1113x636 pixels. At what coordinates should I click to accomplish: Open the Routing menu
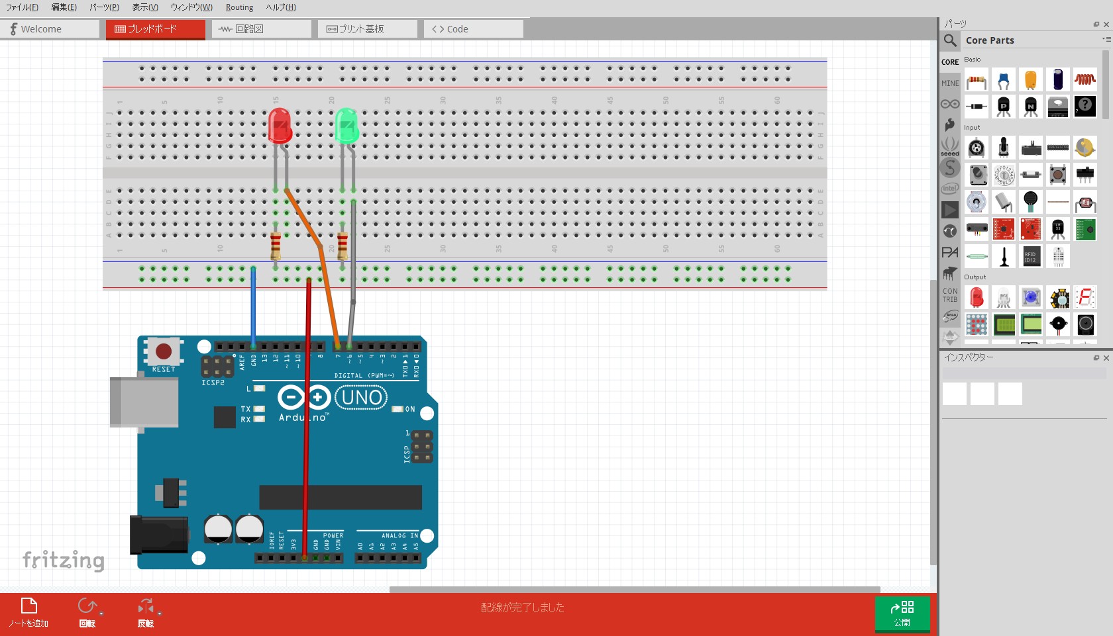tap(238, 7)
